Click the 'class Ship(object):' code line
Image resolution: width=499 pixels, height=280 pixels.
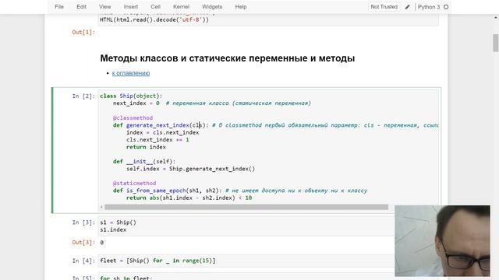[131, 96]
